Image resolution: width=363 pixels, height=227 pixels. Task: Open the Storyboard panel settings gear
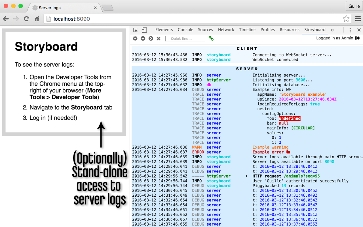[x=135, y=38]
